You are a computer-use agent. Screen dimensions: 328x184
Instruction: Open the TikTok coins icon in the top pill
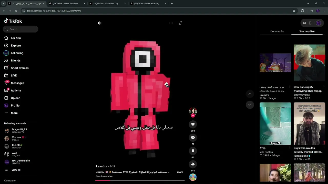pos(304,23)
